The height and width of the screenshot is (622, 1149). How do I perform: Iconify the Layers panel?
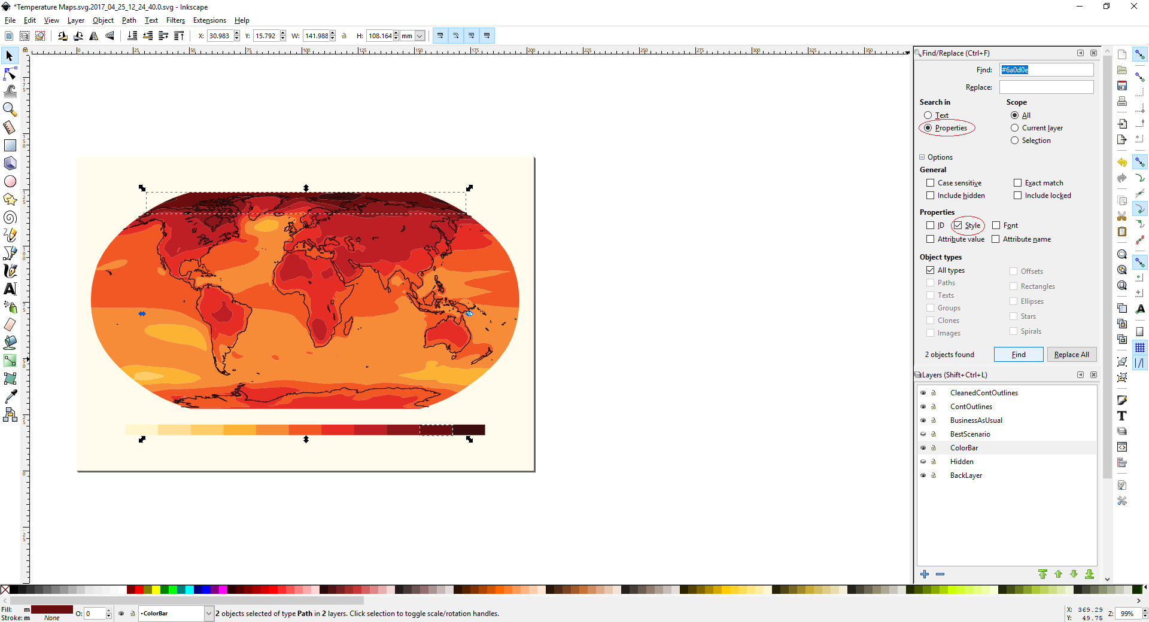[x=1080, y=375]
